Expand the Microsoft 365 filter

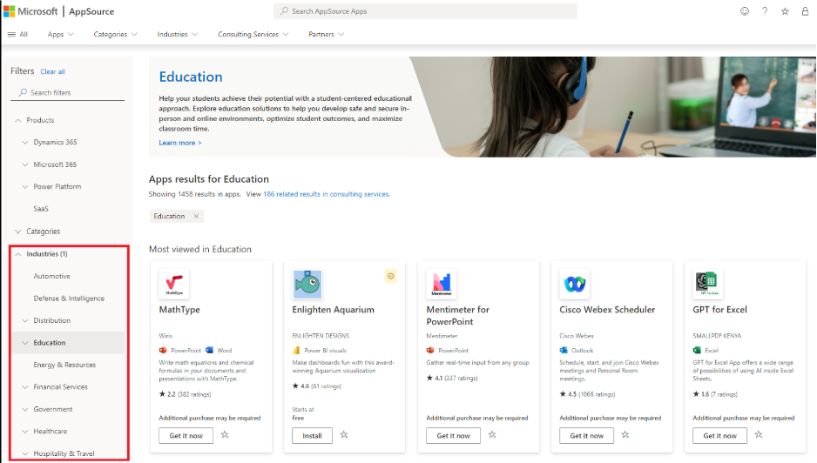point(25,164)
